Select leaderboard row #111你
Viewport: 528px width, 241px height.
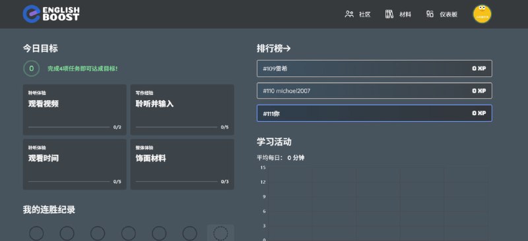374,113
